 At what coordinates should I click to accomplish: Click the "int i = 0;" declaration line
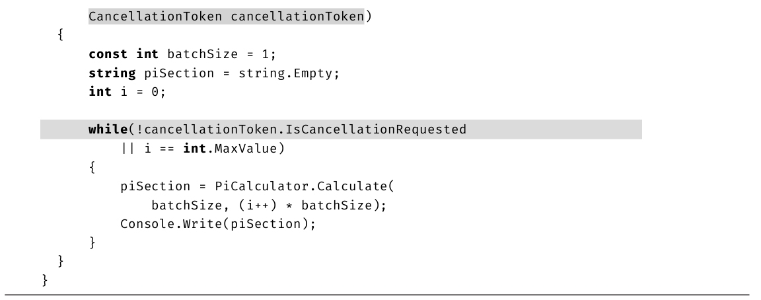pyautogui.click(x=127, y=92)
